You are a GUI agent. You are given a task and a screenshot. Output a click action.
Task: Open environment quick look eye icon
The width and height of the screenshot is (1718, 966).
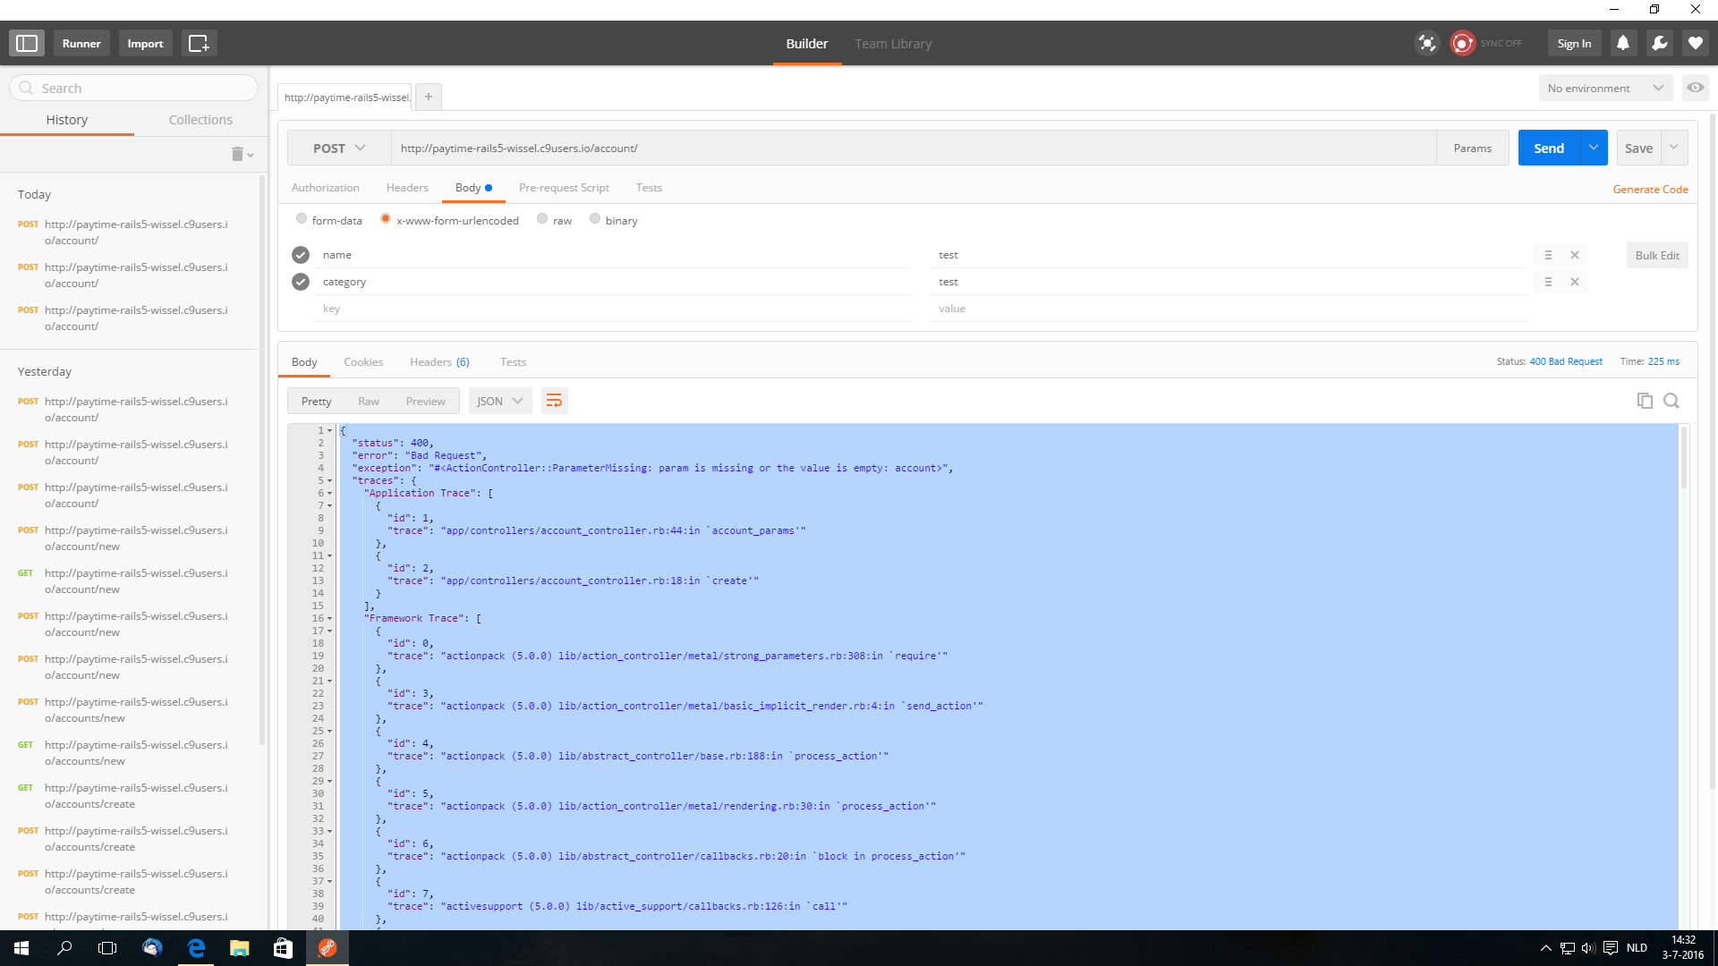(1695, 88)
